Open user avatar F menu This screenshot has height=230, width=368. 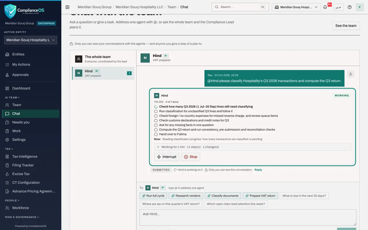(x=360, y=7)
